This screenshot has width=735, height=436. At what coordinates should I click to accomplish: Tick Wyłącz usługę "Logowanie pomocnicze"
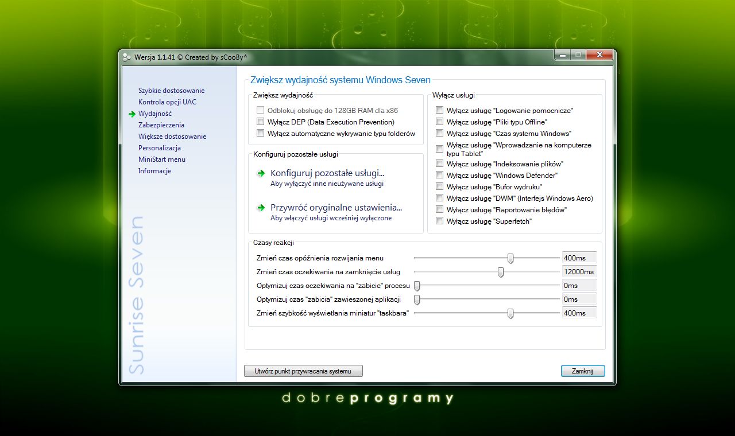pos(439,110)
